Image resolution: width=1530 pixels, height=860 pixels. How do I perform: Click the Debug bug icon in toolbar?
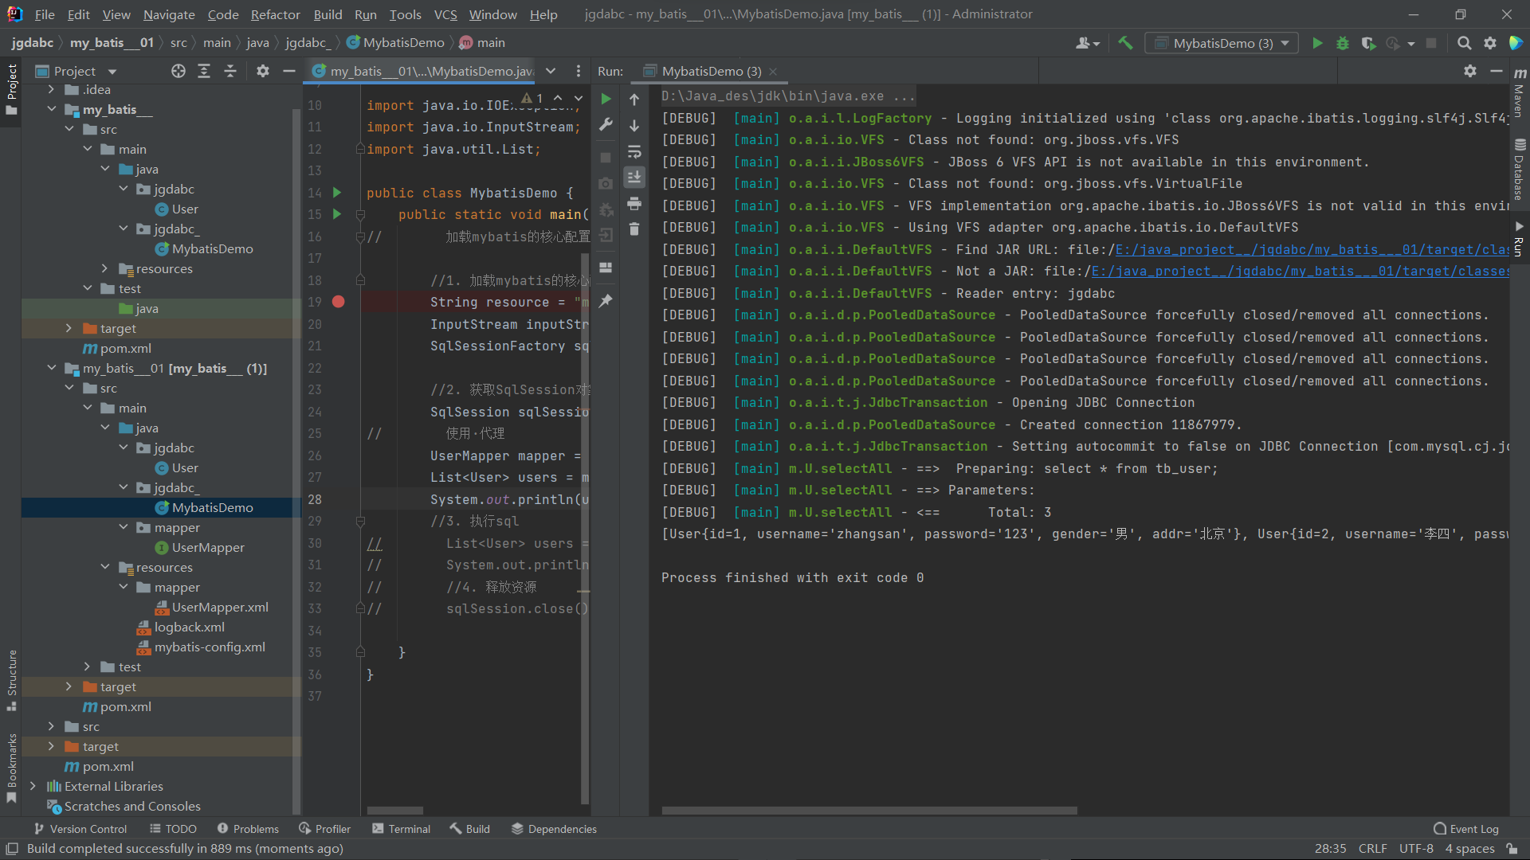[x=1343, y=43]
